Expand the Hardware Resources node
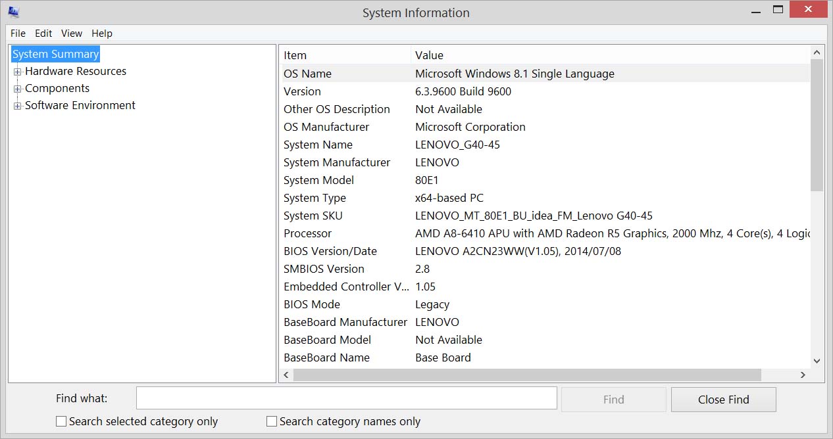 click(18, 72)
